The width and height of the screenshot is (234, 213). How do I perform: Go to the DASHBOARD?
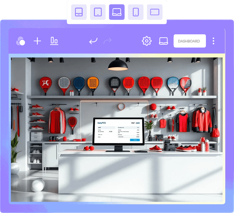point(190,41)
